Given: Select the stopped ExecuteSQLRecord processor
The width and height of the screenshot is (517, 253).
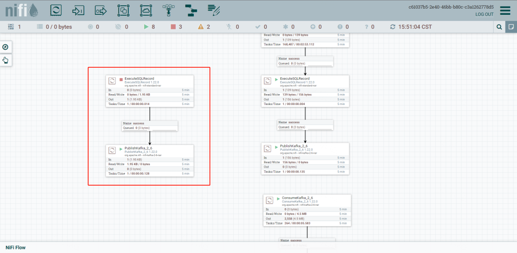Looking at the screenshot, I should click(x=150, y=91).
